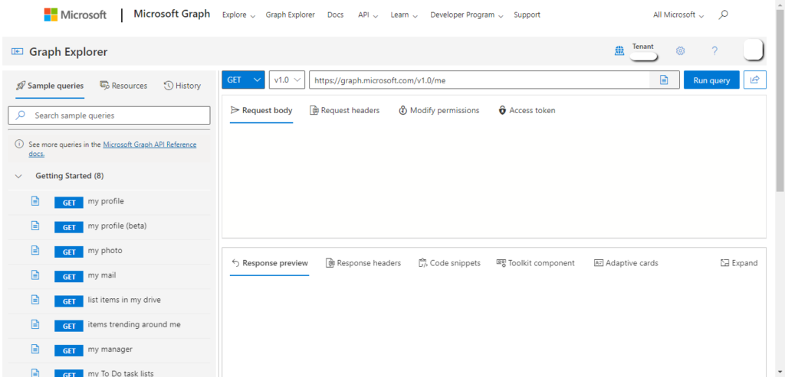Viewport: 785px width, 377px height.
Task: Open the settings gear icon
Action: tap(680, 50)
